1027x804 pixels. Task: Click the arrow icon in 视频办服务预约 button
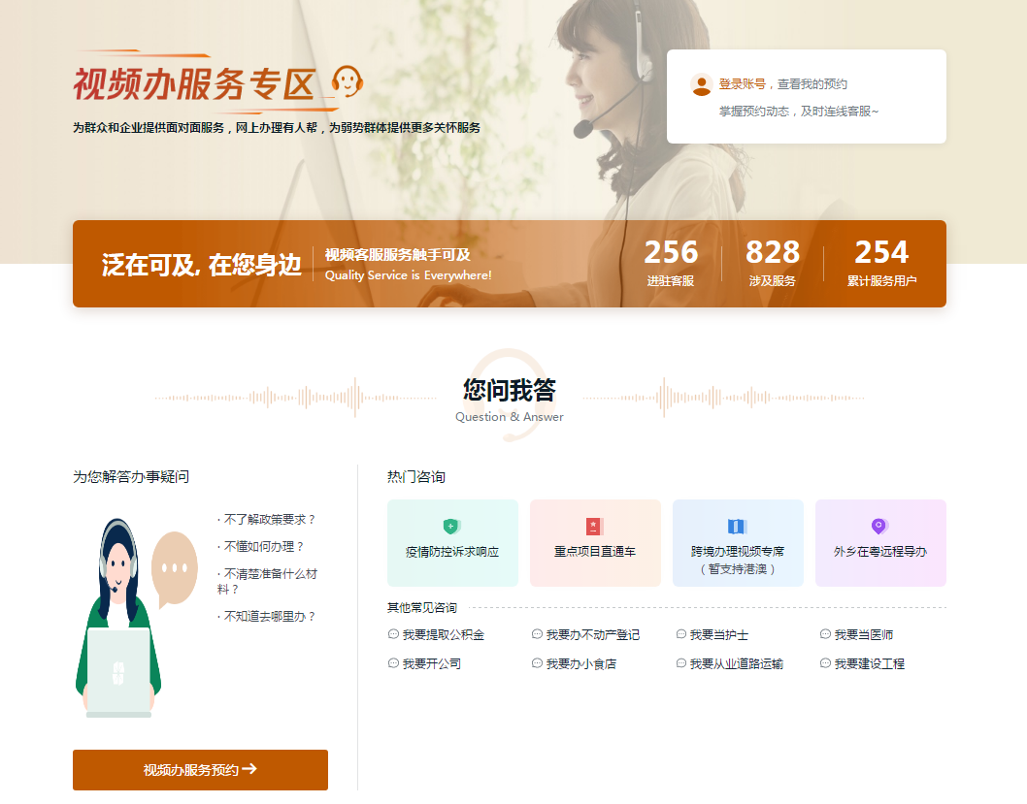click(252, 769)
